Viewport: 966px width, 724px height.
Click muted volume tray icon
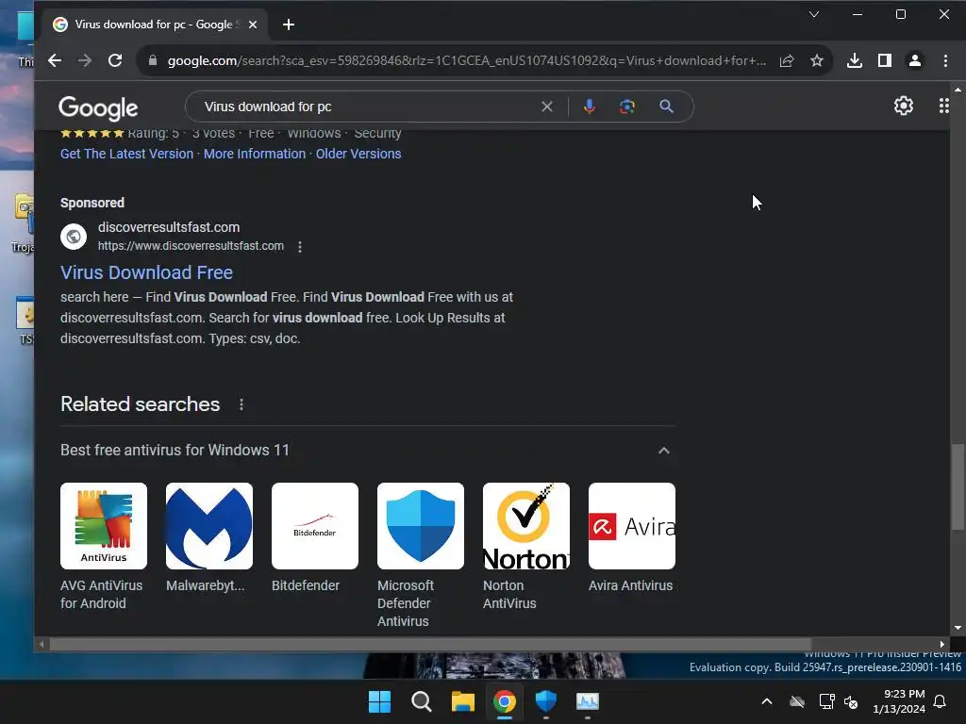coord(851,701)
